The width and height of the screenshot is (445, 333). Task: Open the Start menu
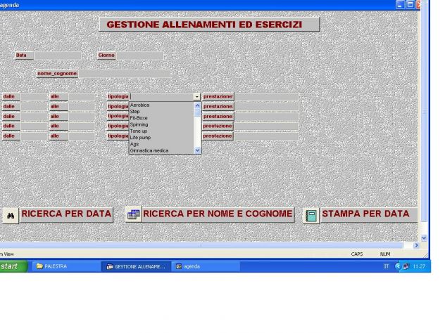[x=13, y=266]
